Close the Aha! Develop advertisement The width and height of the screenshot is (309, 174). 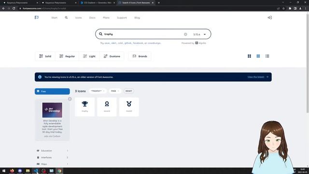click(x=70, y=99)
